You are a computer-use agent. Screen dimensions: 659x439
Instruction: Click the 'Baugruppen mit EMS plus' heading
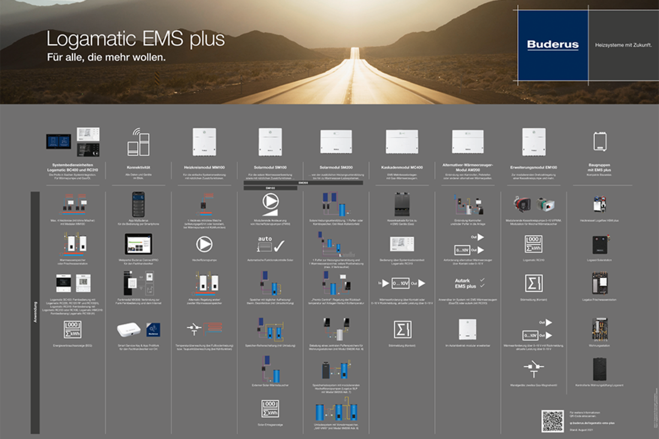coord(600,167)
